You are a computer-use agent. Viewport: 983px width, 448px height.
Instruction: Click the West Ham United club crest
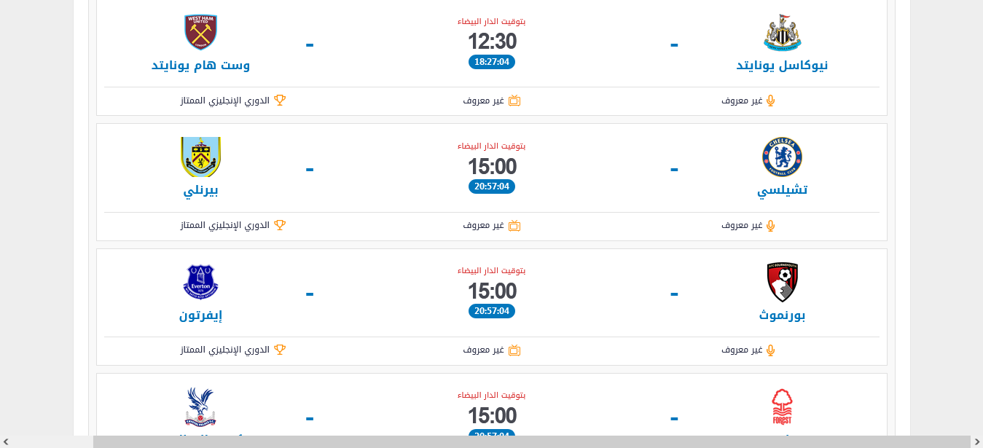coord(200,32)
